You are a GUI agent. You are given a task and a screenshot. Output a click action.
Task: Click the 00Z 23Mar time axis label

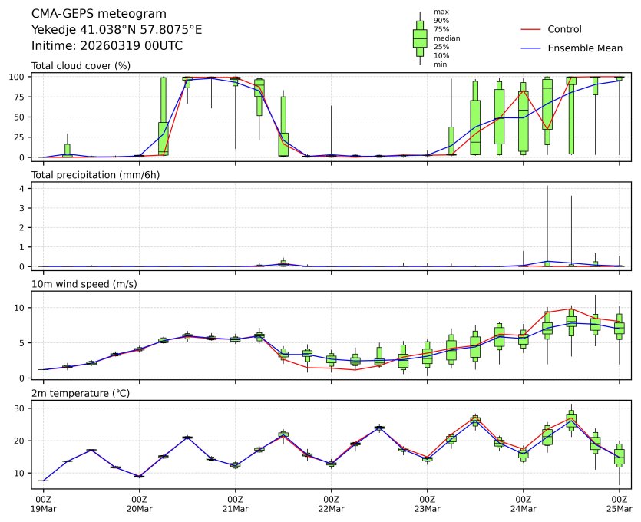(x=427, y=504)
